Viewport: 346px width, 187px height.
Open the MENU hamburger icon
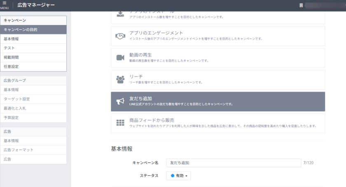coord(4,5)
